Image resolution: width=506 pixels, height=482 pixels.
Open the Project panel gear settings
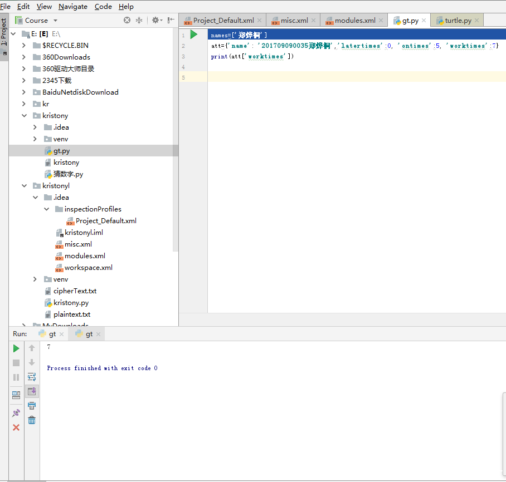click(156, 20)
